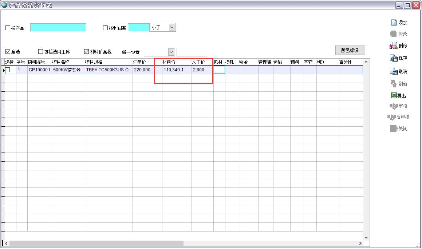The height and width of the screenshot is (249, 422).
Task: Click the 导出 (Export) Excel icon
Action: pos(394,96)
